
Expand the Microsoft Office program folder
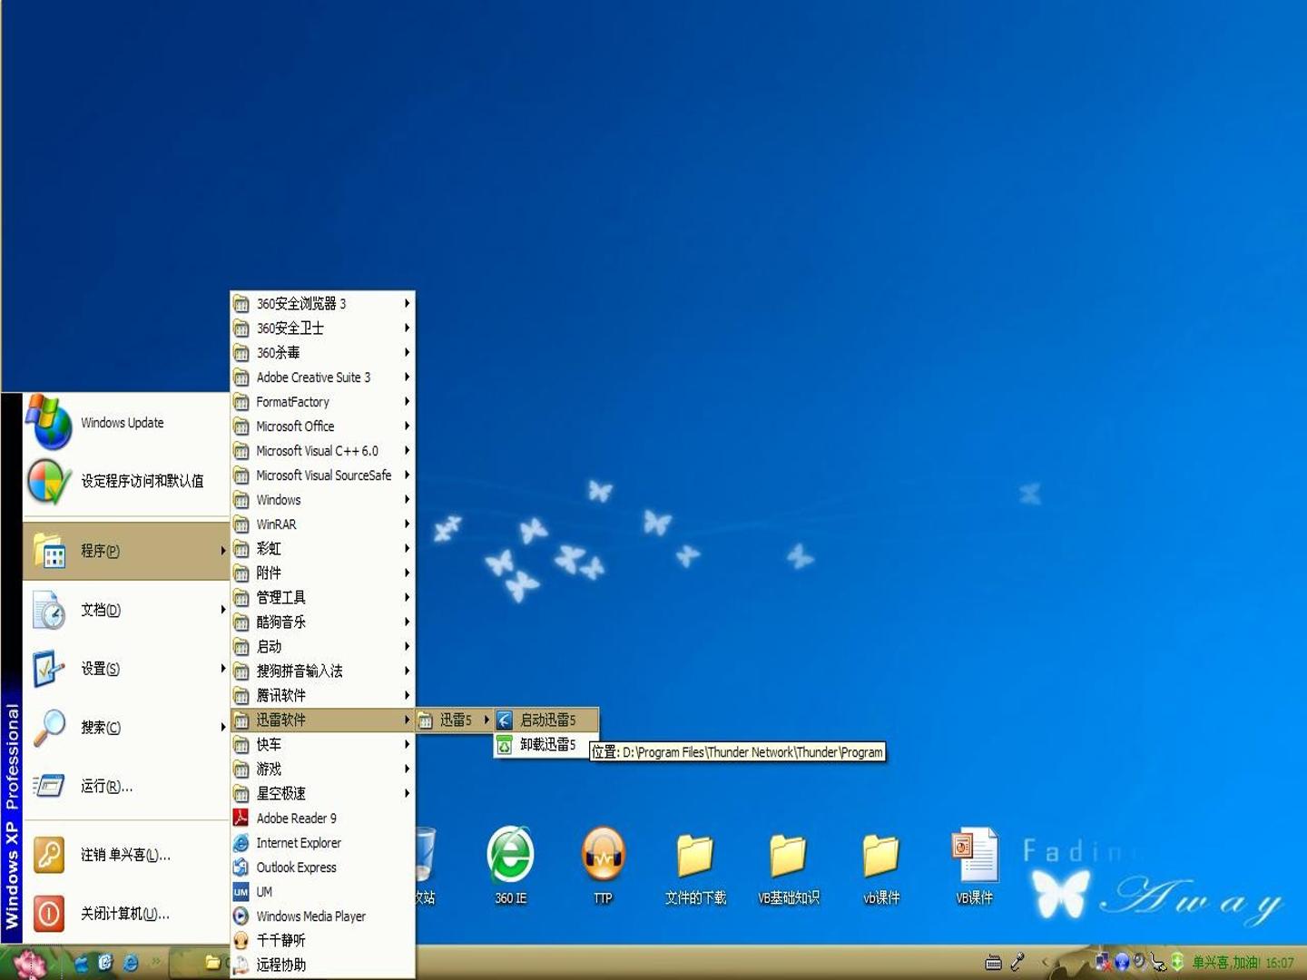click(322, 426)
